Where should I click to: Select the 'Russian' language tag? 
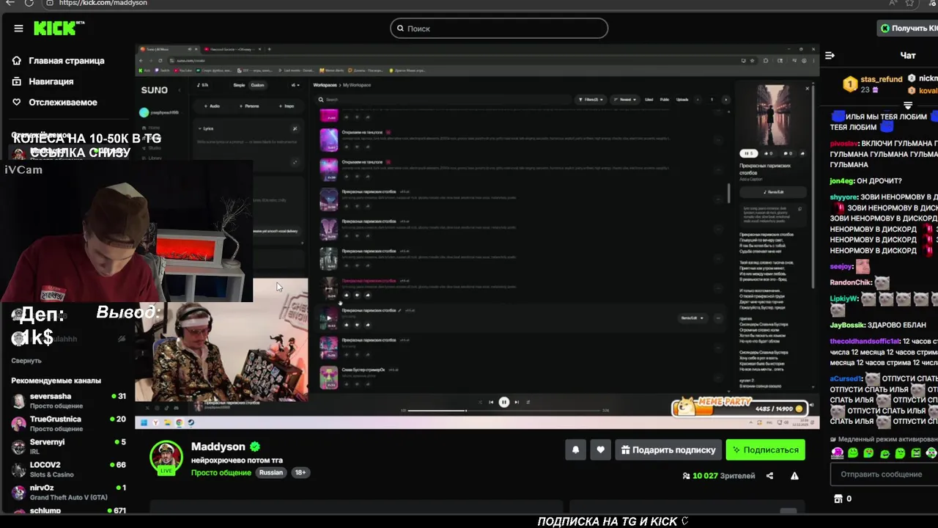(270, 472)
